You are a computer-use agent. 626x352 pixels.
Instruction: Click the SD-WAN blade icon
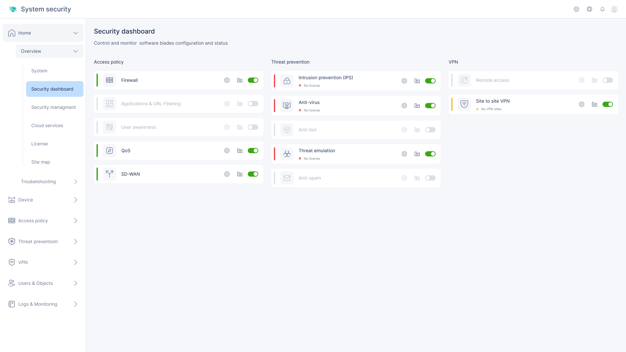pos(110,174)
